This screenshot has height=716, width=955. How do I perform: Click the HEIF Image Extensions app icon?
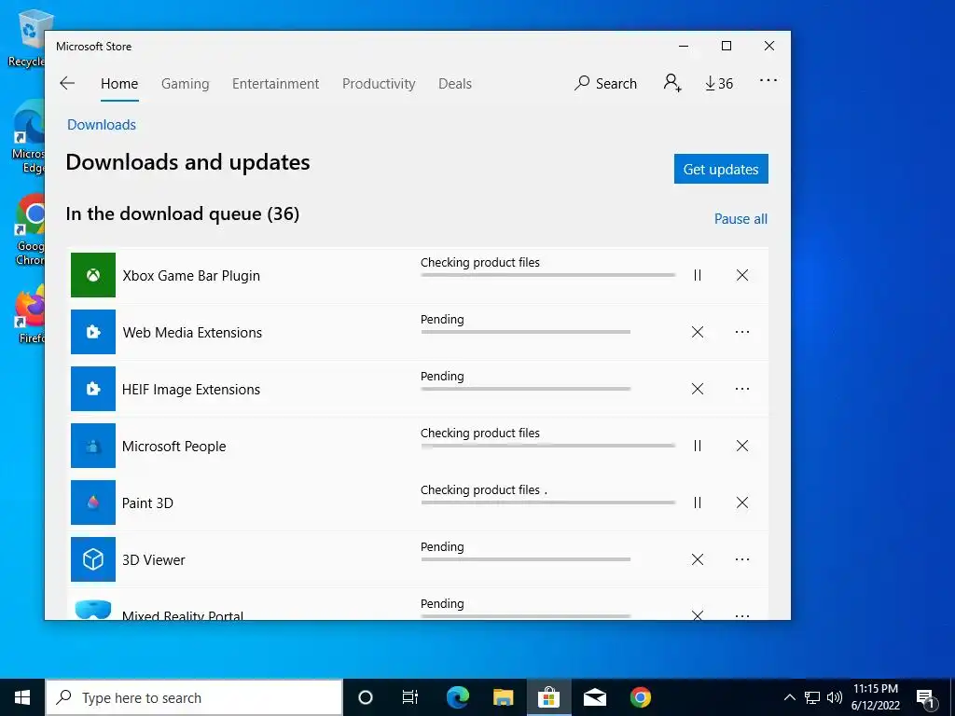[x=93, y=389]
